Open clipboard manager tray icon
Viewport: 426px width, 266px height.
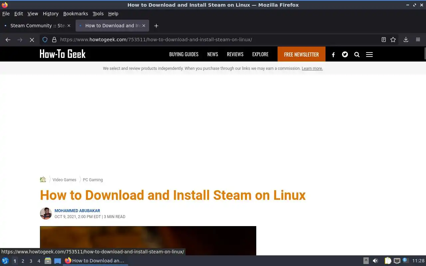point(388,261)
